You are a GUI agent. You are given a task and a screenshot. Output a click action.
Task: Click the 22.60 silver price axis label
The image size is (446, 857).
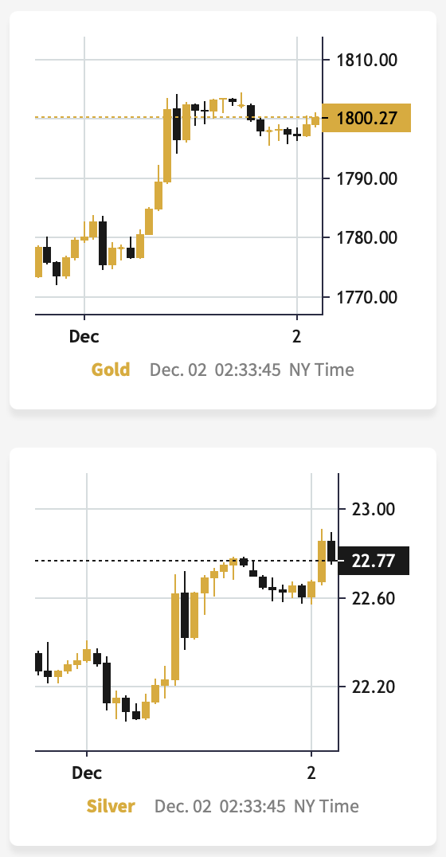click(x=374, y=598)
